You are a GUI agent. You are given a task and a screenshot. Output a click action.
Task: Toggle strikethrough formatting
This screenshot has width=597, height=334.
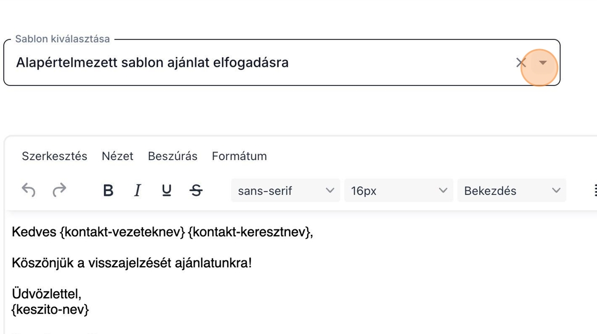pyautogui.click(x=196, y=190)
